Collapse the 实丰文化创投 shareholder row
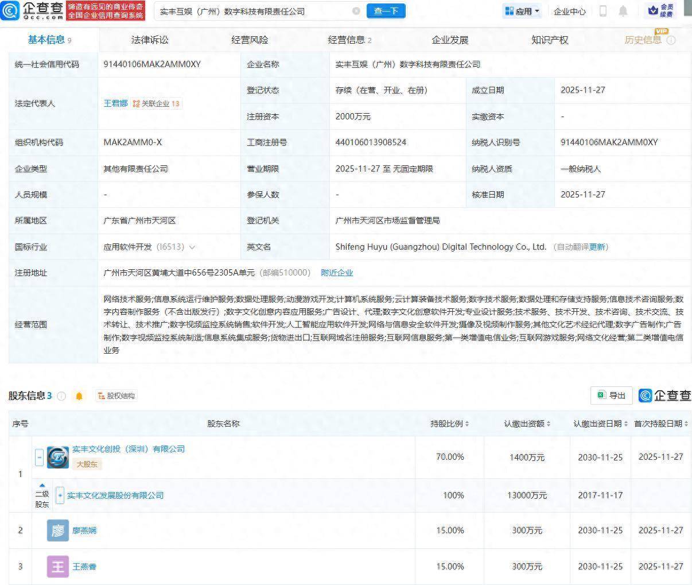The height and width of the screenshot is (585, 692). coord(38,457)
